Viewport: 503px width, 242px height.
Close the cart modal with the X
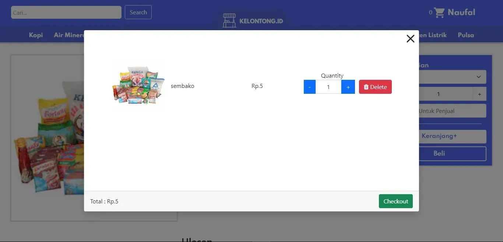pos(410,39)
